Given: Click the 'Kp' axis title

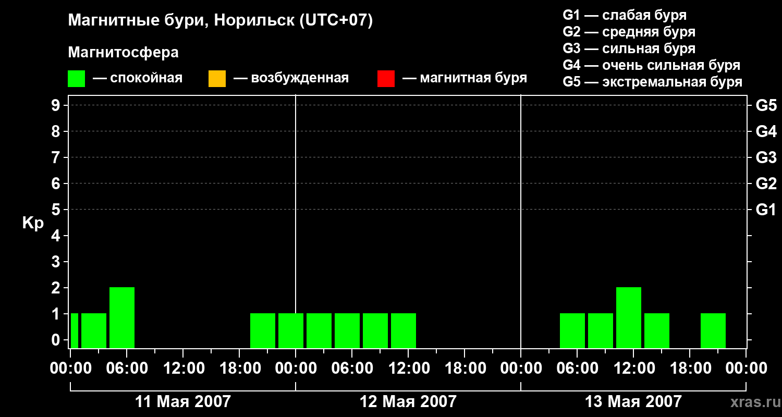Looking at the screenshot, I should pos(33,223).
